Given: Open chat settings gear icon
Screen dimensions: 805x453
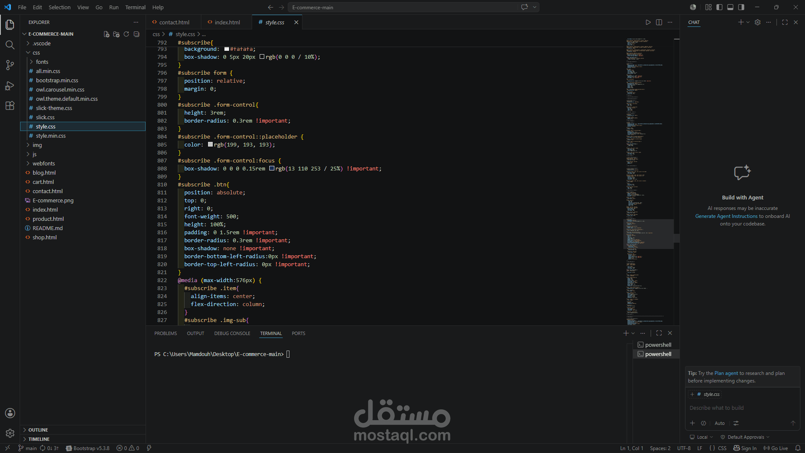Looking at the screenshot, I should (x=758, y=22).
